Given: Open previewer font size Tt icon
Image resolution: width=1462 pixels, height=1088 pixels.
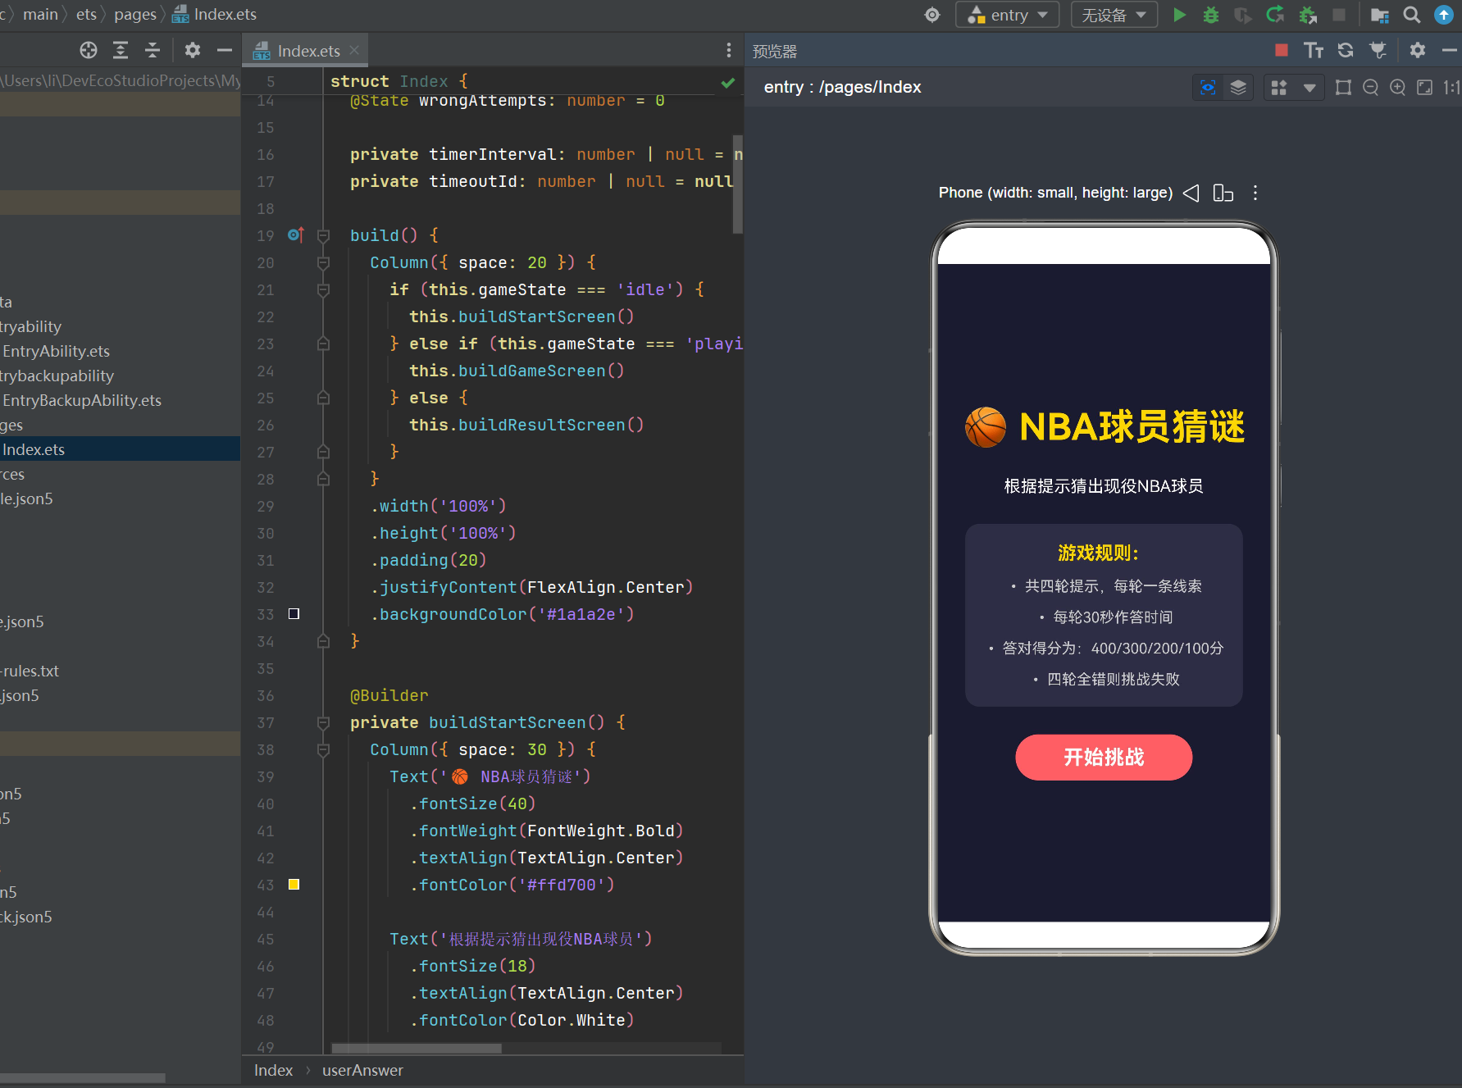Looking at the screenshot, I should pos(1314,51).
